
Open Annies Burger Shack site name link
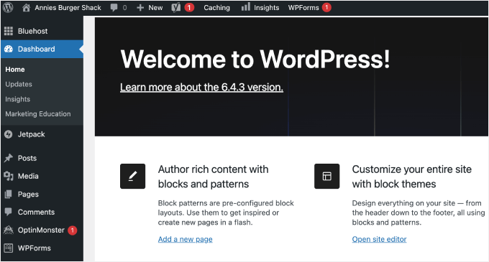(68, 8)
